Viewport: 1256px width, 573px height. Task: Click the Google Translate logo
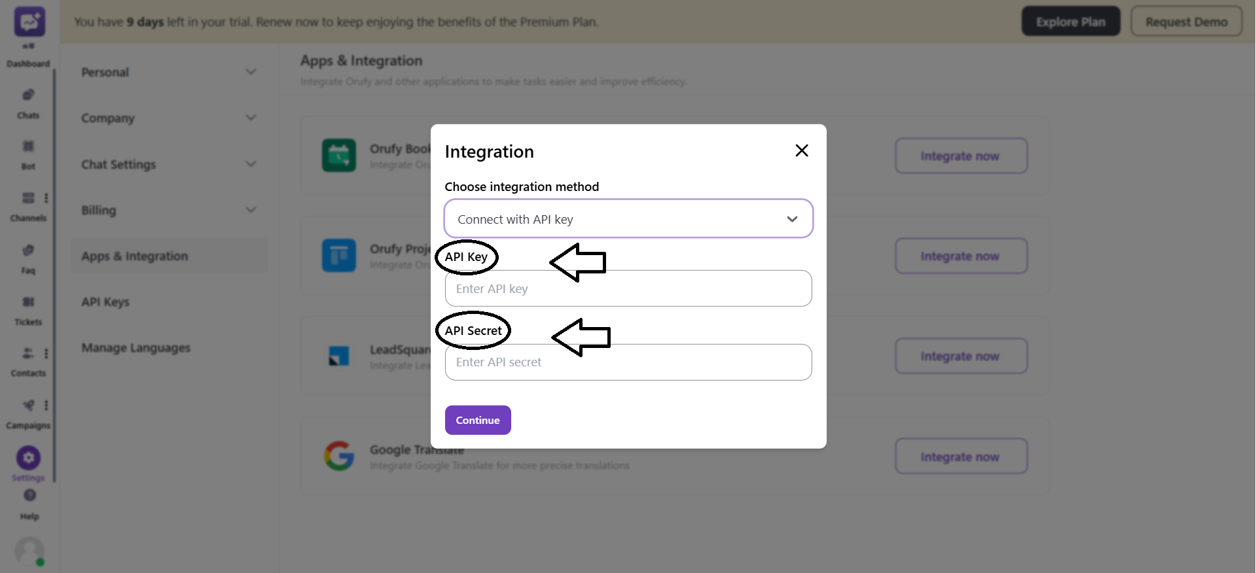[x=338, y=456]
